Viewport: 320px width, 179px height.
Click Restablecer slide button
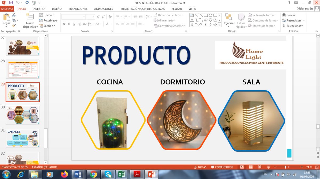point(49,20)
